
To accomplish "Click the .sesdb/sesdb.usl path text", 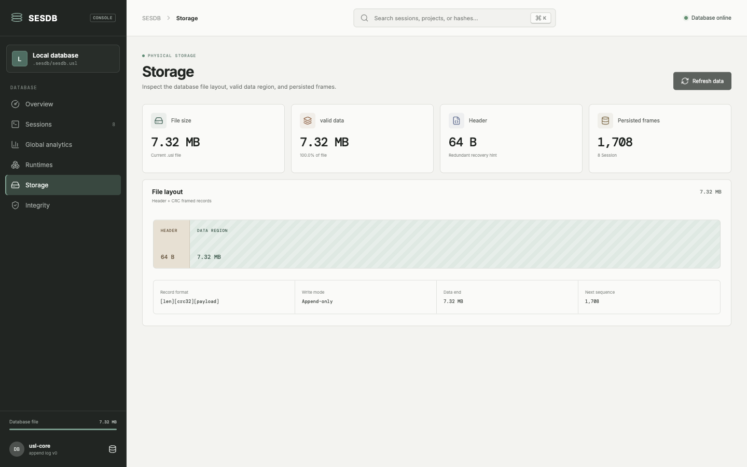I will (x=55, y=63).
